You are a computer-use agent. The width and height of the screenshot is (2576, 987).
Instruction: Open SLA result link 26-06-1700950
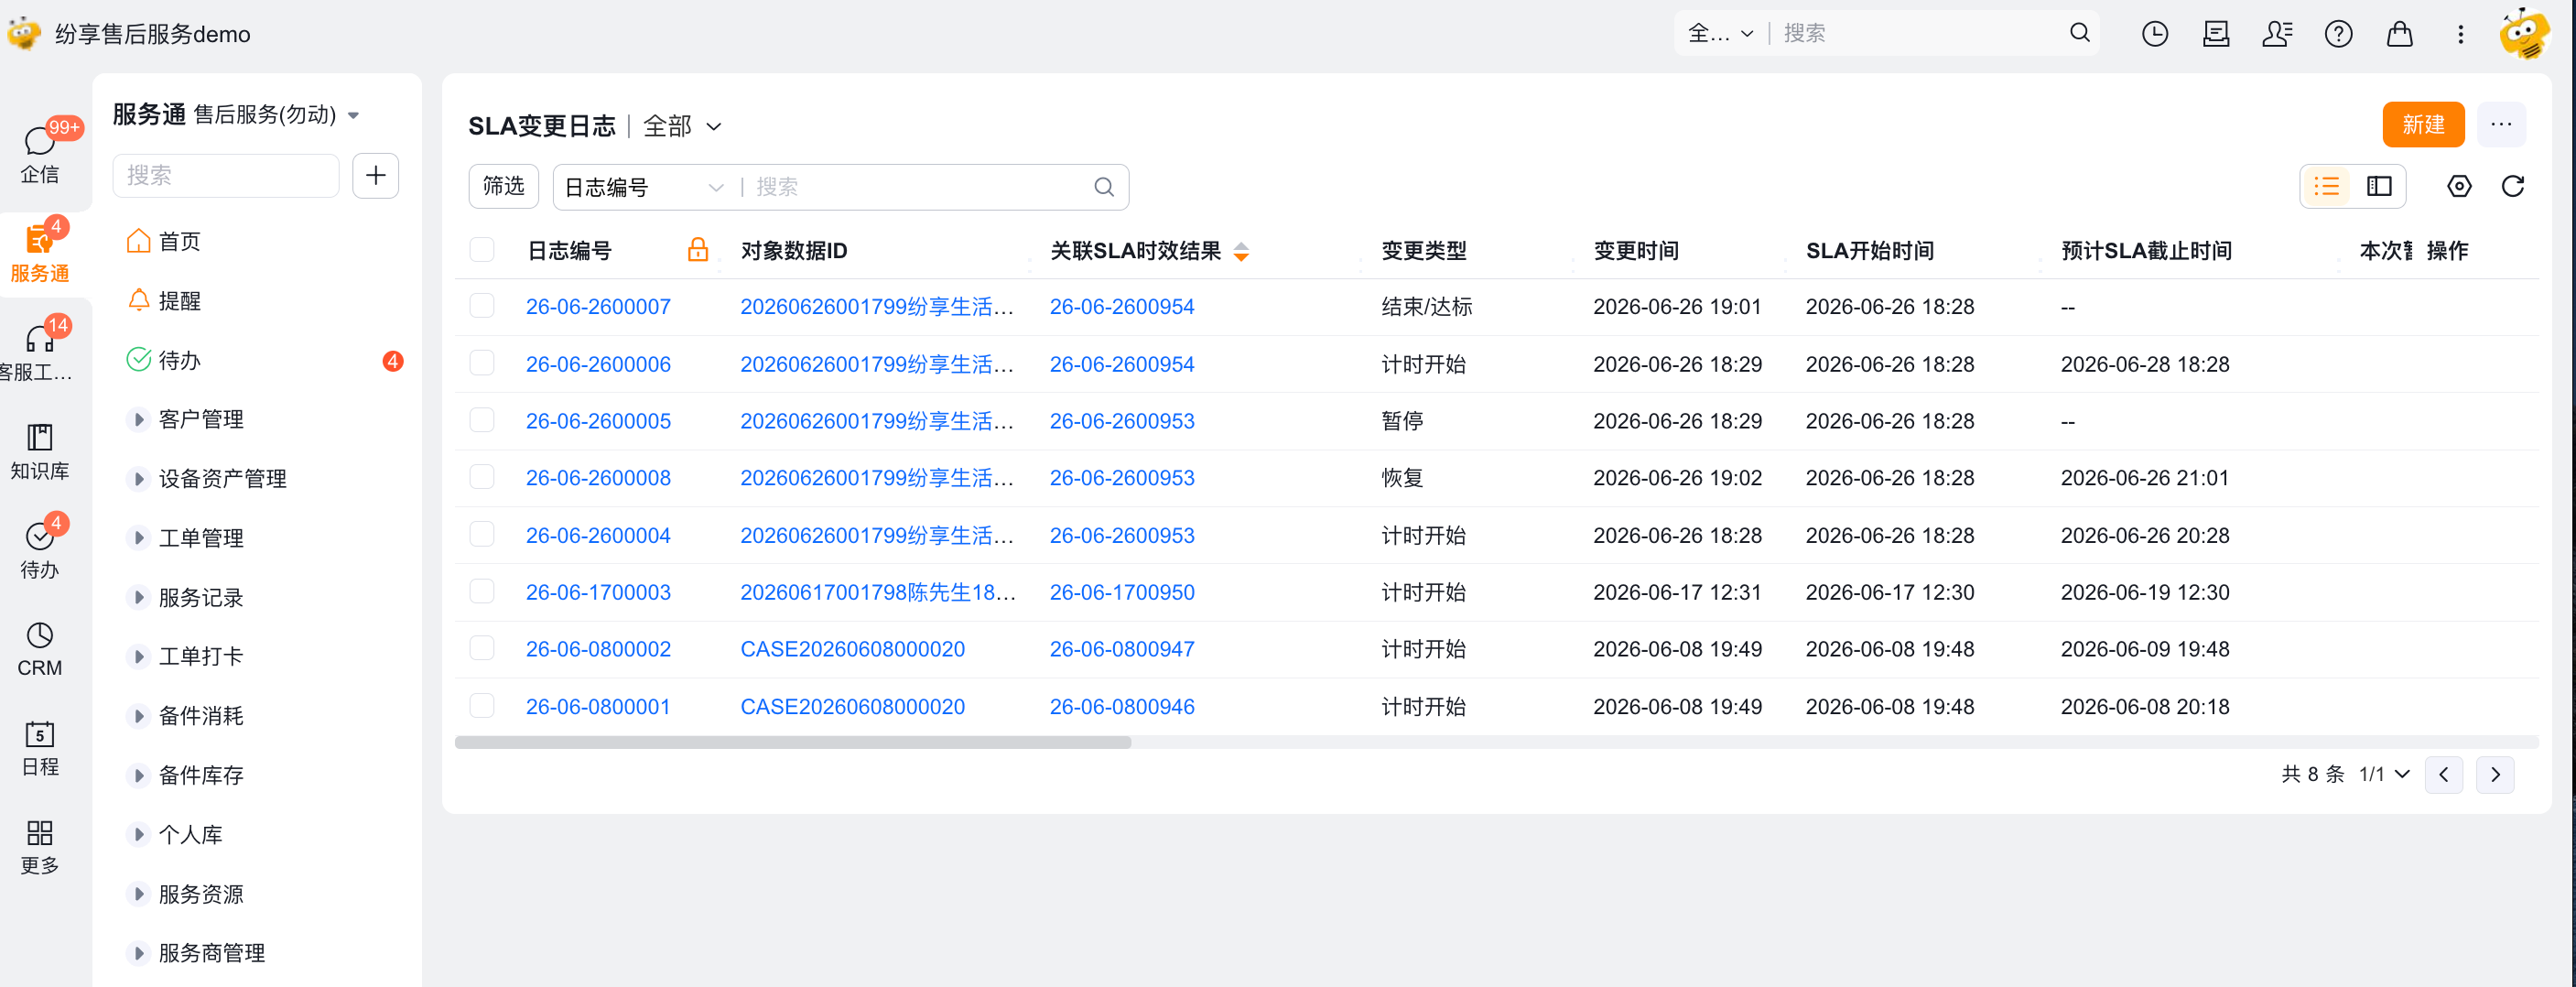(x=1122, y=592)
